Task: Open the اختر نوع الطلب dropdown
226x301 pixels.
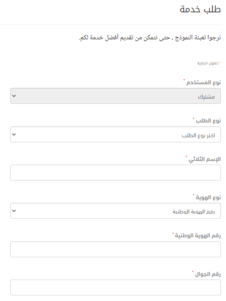Action: (116, 134)
